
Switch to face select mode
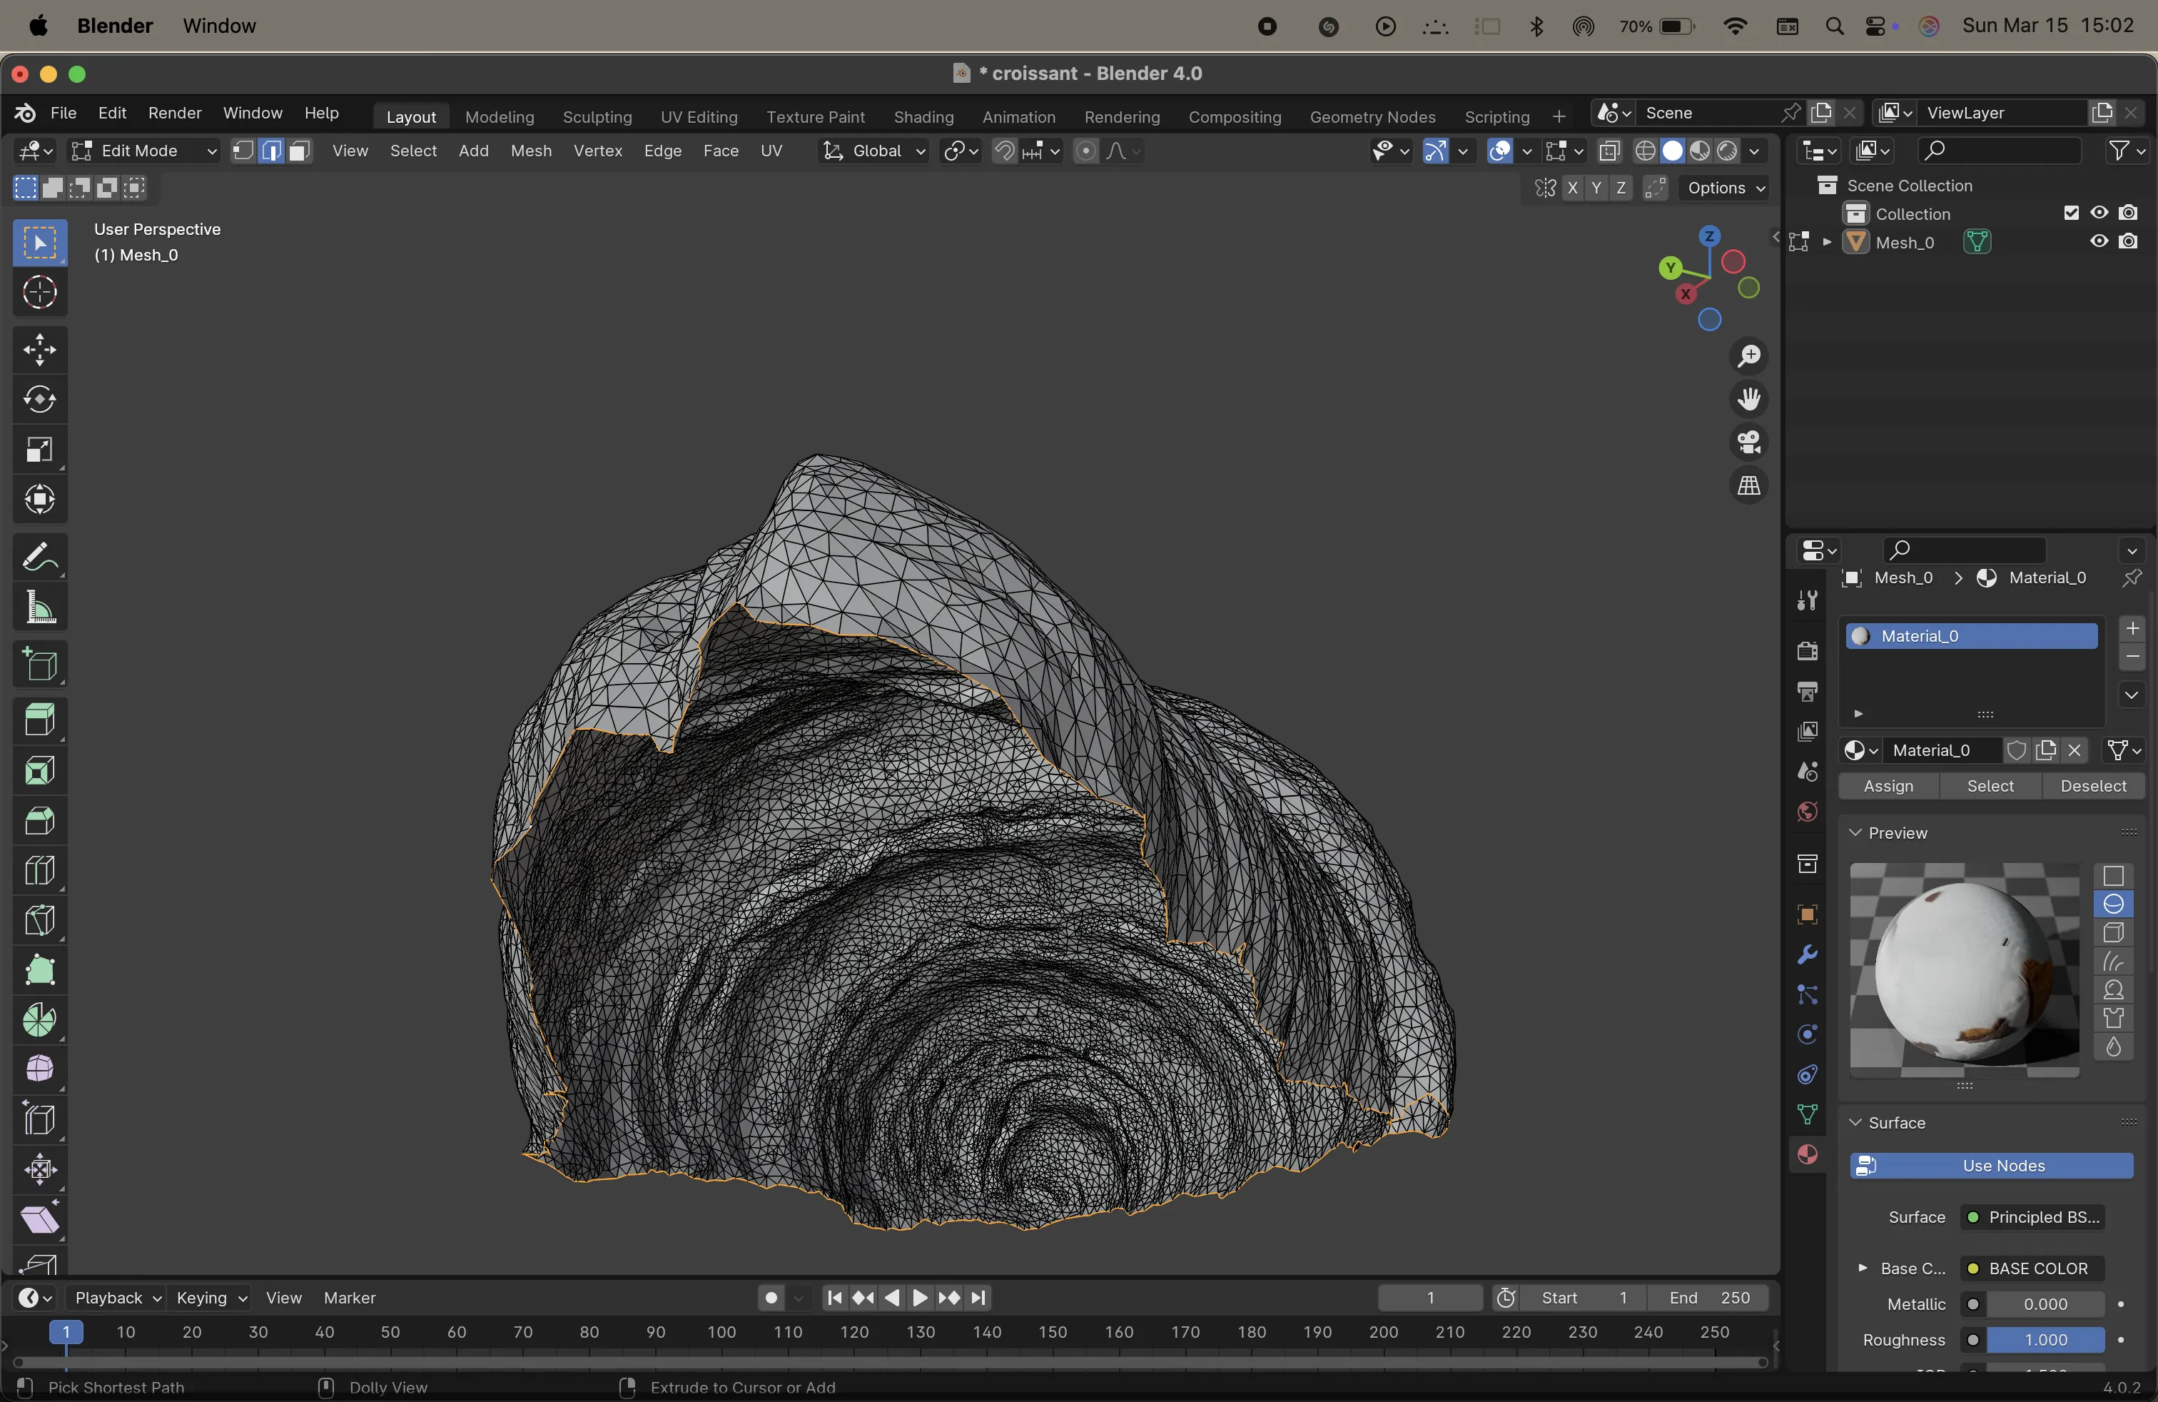click(299, 151)
